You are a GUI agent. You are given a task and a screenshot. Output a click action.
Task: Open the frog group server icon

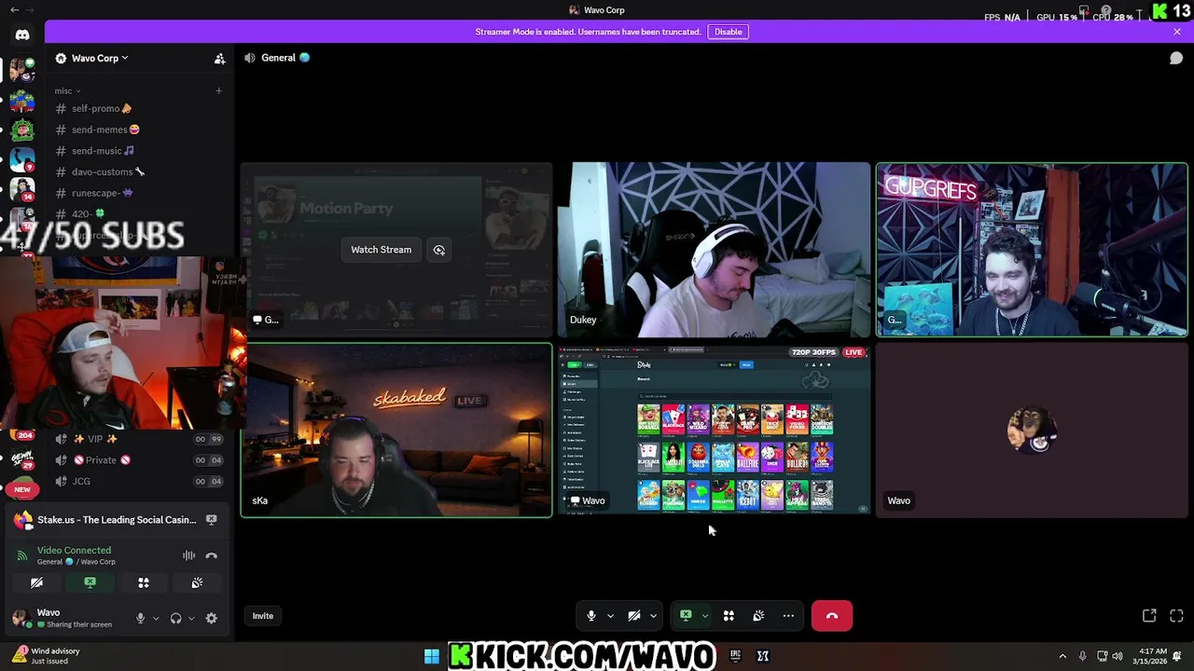(x=22, y=101)
